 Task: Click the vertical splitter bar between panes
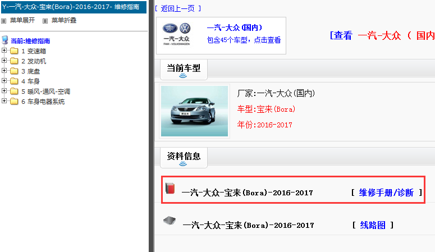pyautogui.click(x=152, y=126)
